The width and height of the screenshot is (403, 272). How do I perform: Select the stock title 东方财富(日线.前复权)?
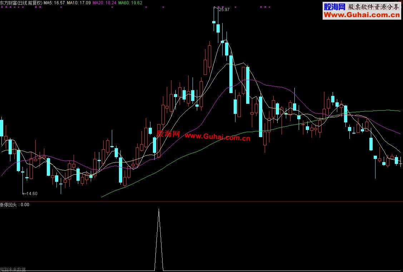tap(21, 3)
